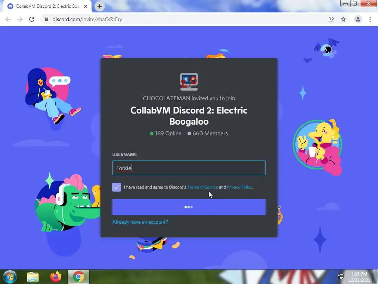Click the CollabVM server icon
Viewport: 378px width, 284px height.
pyautogui.click(x=189, y=82)
